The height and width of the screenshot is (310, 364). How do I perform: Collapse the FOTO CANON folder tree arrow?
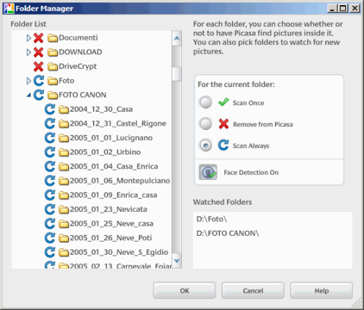click(x=28, y=95)
